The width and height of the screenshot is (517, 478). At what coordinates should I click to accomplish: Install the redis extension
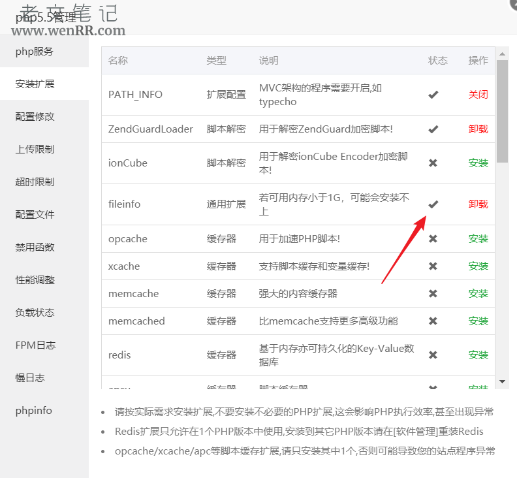click(478, 355)
